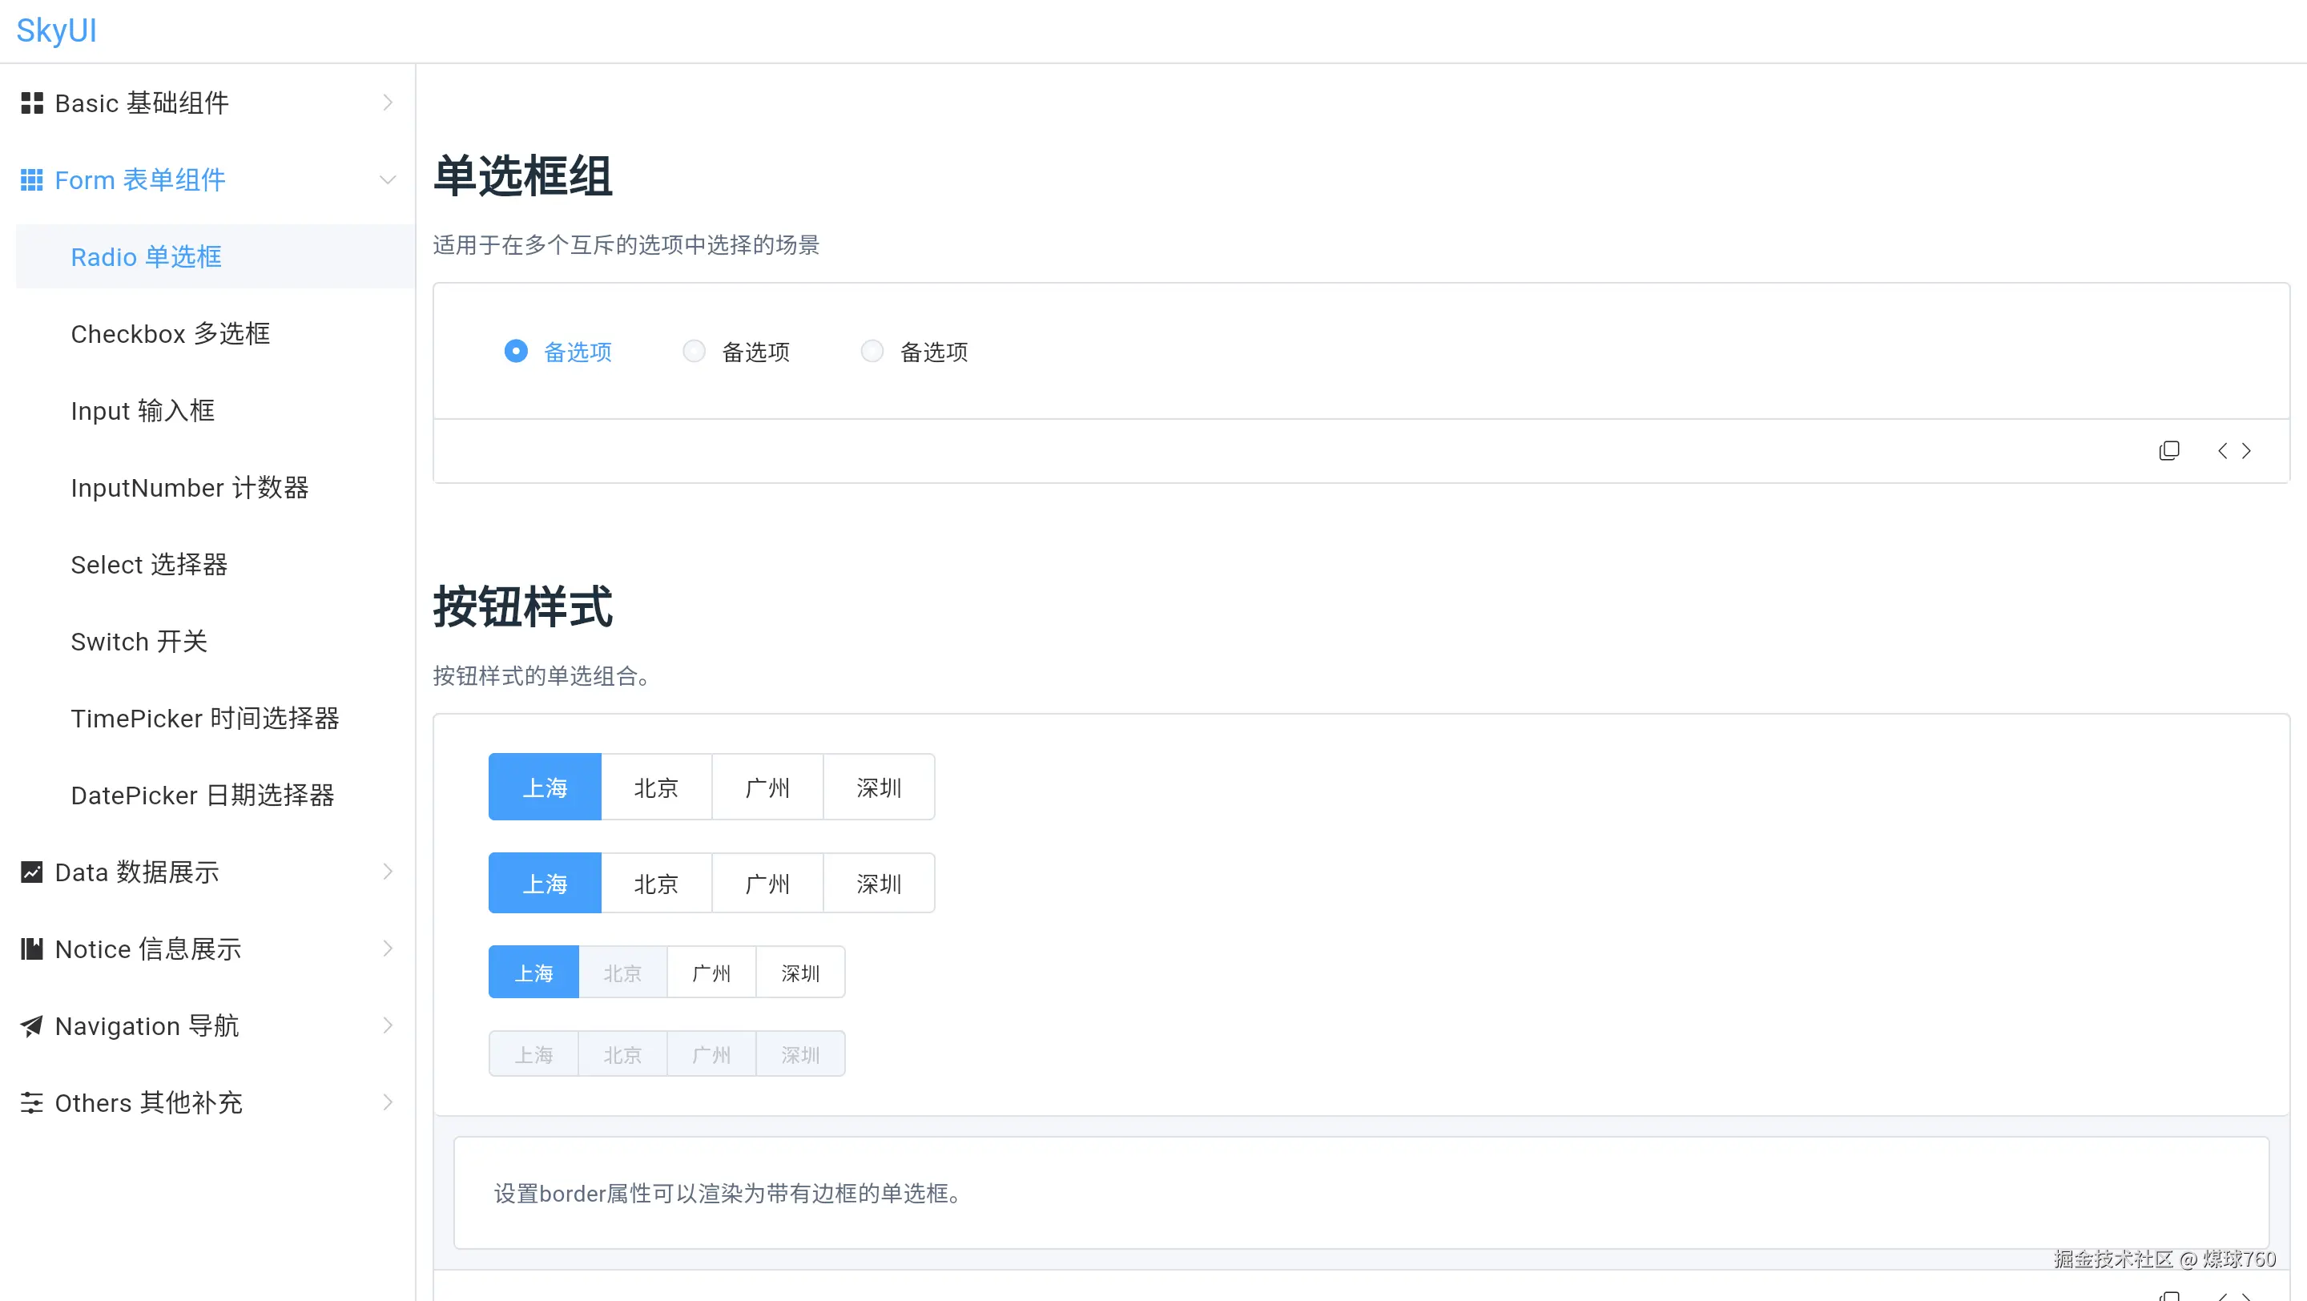Select the third 备选项 radio option
Image resolution: width=2307 pixels, height=1301 pixels.
[872, 351]
